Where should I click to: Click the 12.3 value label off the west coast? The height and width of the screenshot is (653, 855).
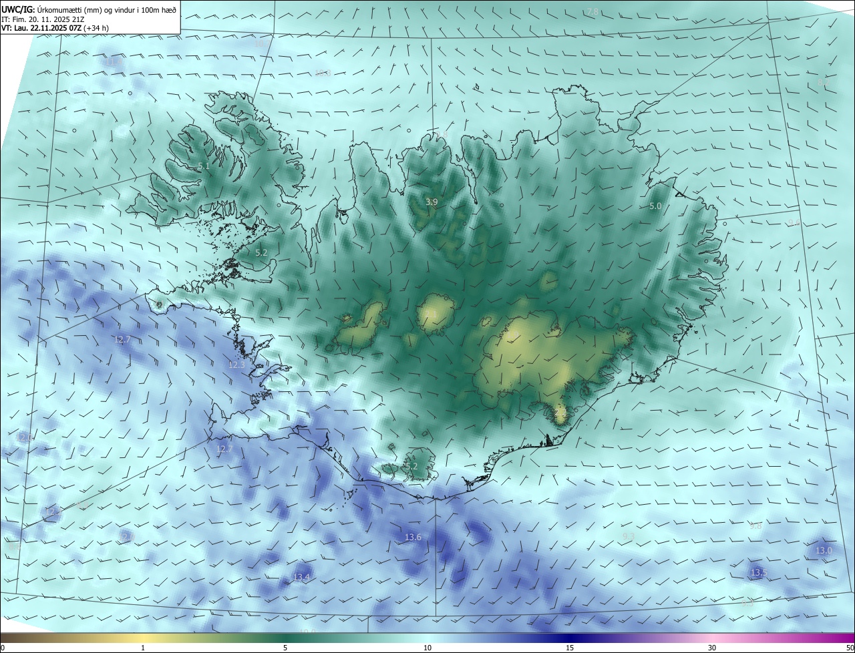[237, 365]
